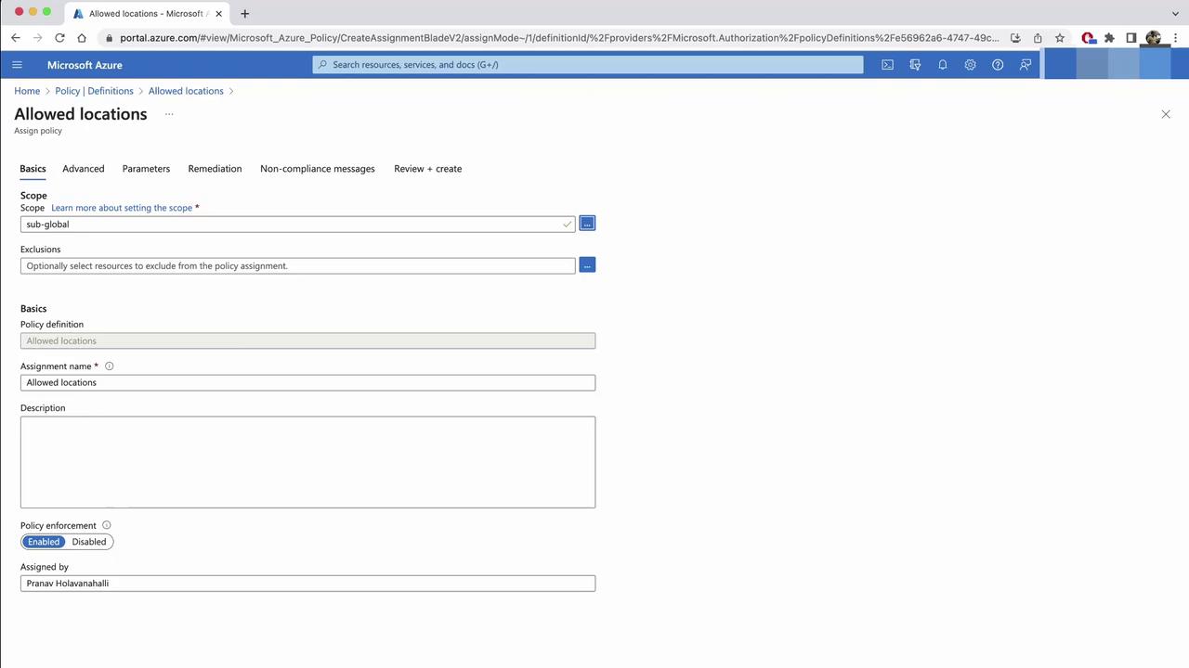Image resolution: width=1189 pixels, height=668 pixels.
Task: Open Learn more about setting the scope
Action: (x=122, y=208)
